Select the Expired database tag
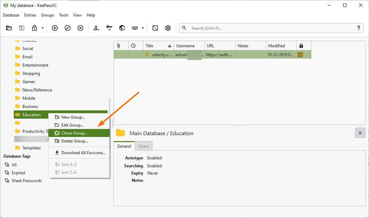 click(18, 173)
